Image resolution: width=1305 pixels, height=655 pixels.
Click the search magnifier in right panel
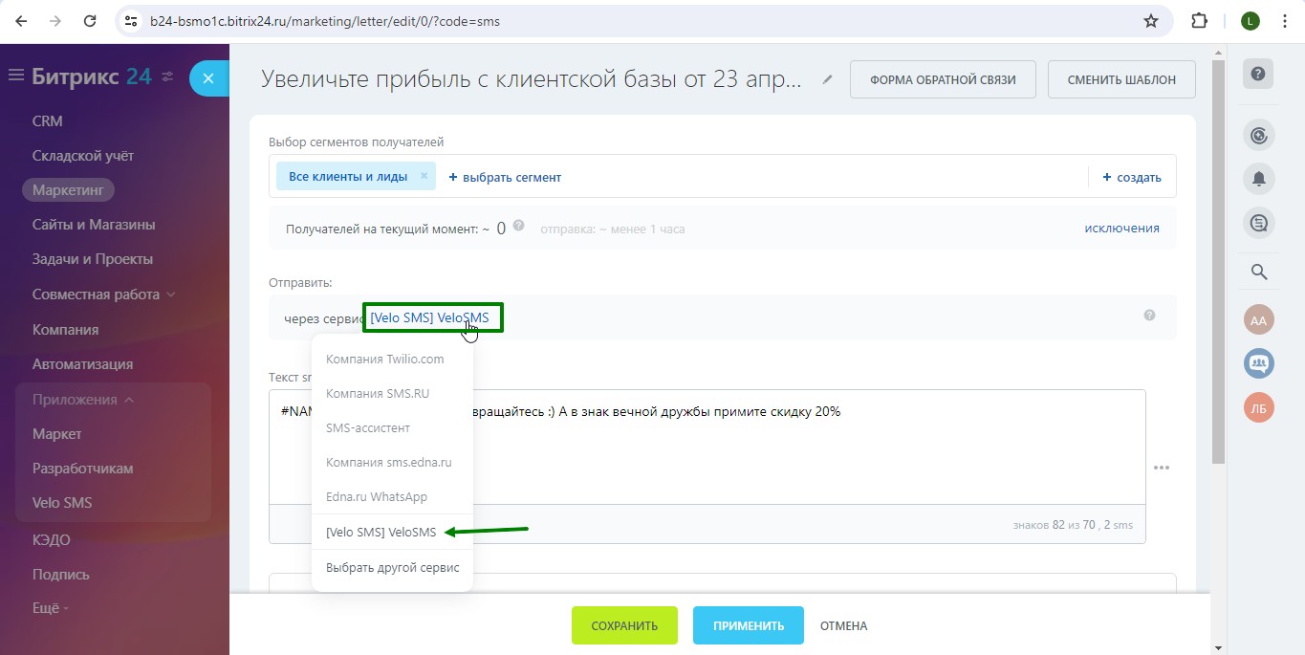[x=1258, y=273]
